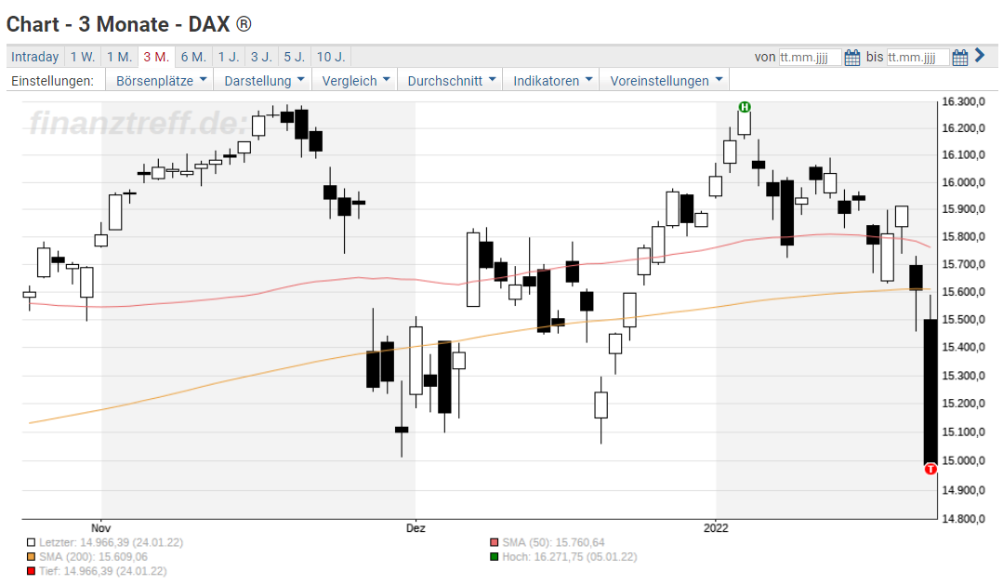This screenshot has height=584, width=1003.
Task: Focus the bis end date field
Action: [x=917, y=58]
